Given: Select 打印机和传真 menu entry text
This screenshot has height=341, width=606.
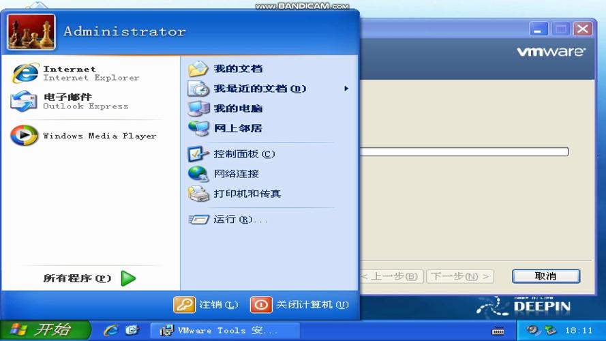Looking at the screenshot, I should tap(247, 194).
